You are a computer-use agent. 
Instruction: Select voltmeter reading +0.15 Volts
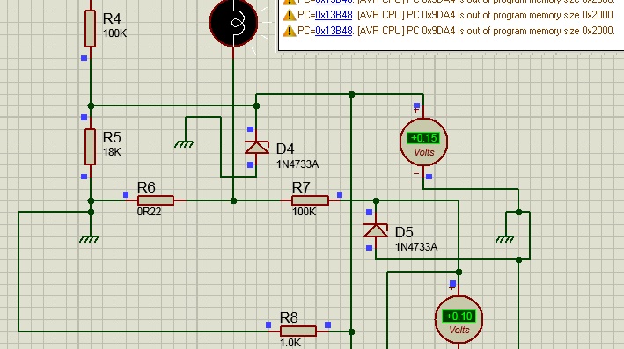423,142
